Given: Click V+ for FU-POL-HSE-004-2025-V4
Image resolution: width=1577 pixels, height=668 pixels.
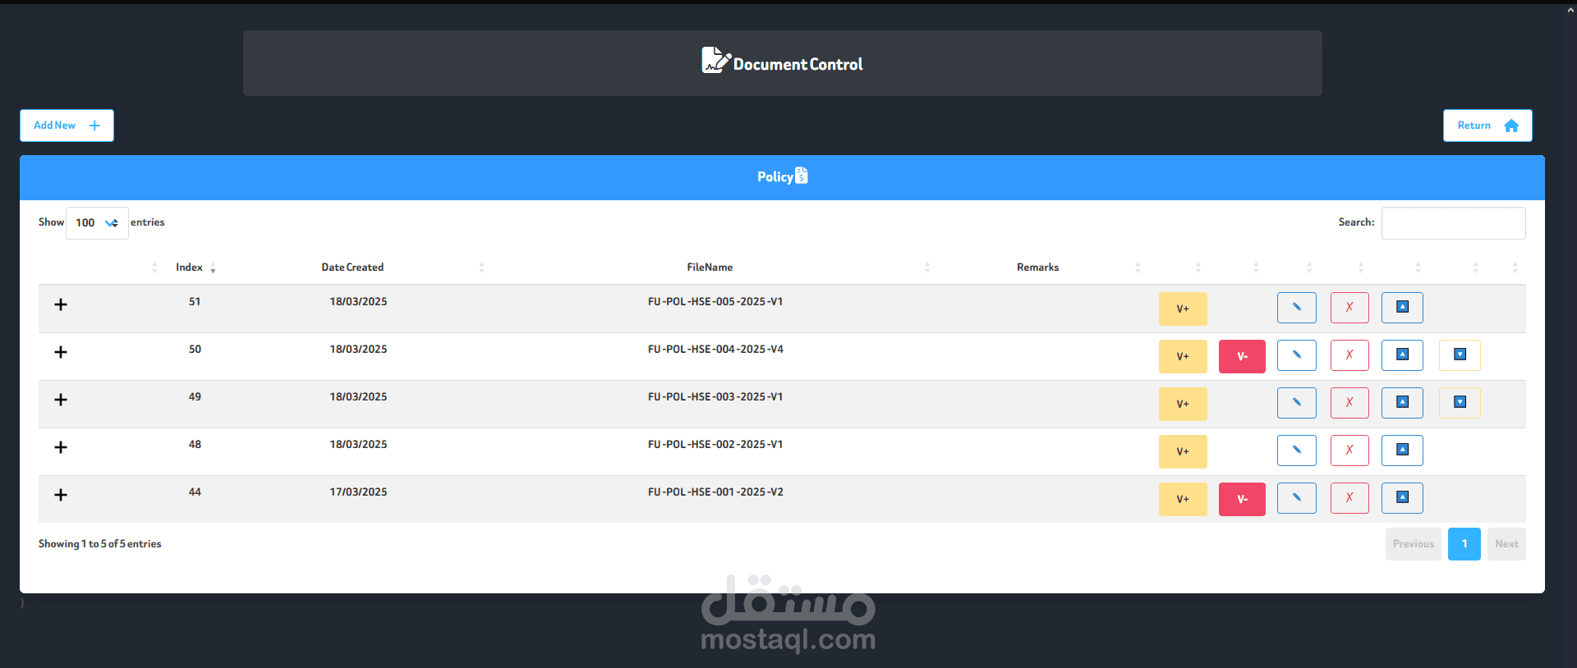Looking at the screenshot, I should click(x=1183, y=357).
